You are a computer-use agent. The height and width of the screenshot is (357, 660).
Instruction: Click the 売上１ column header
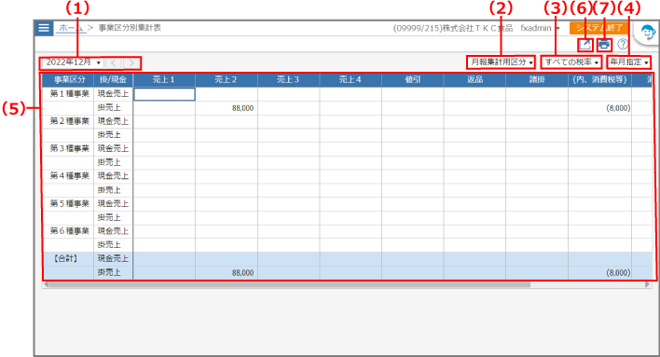pyautogui.click(x=164, y=79)
